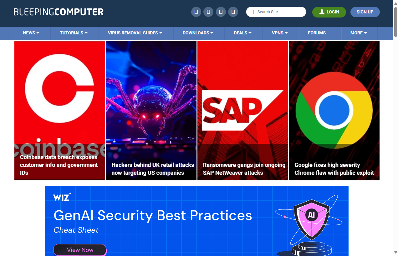Screen dimensions: 398x256
Task: Open the Deals dropdown menu
Action: click(x=242, y=33)
